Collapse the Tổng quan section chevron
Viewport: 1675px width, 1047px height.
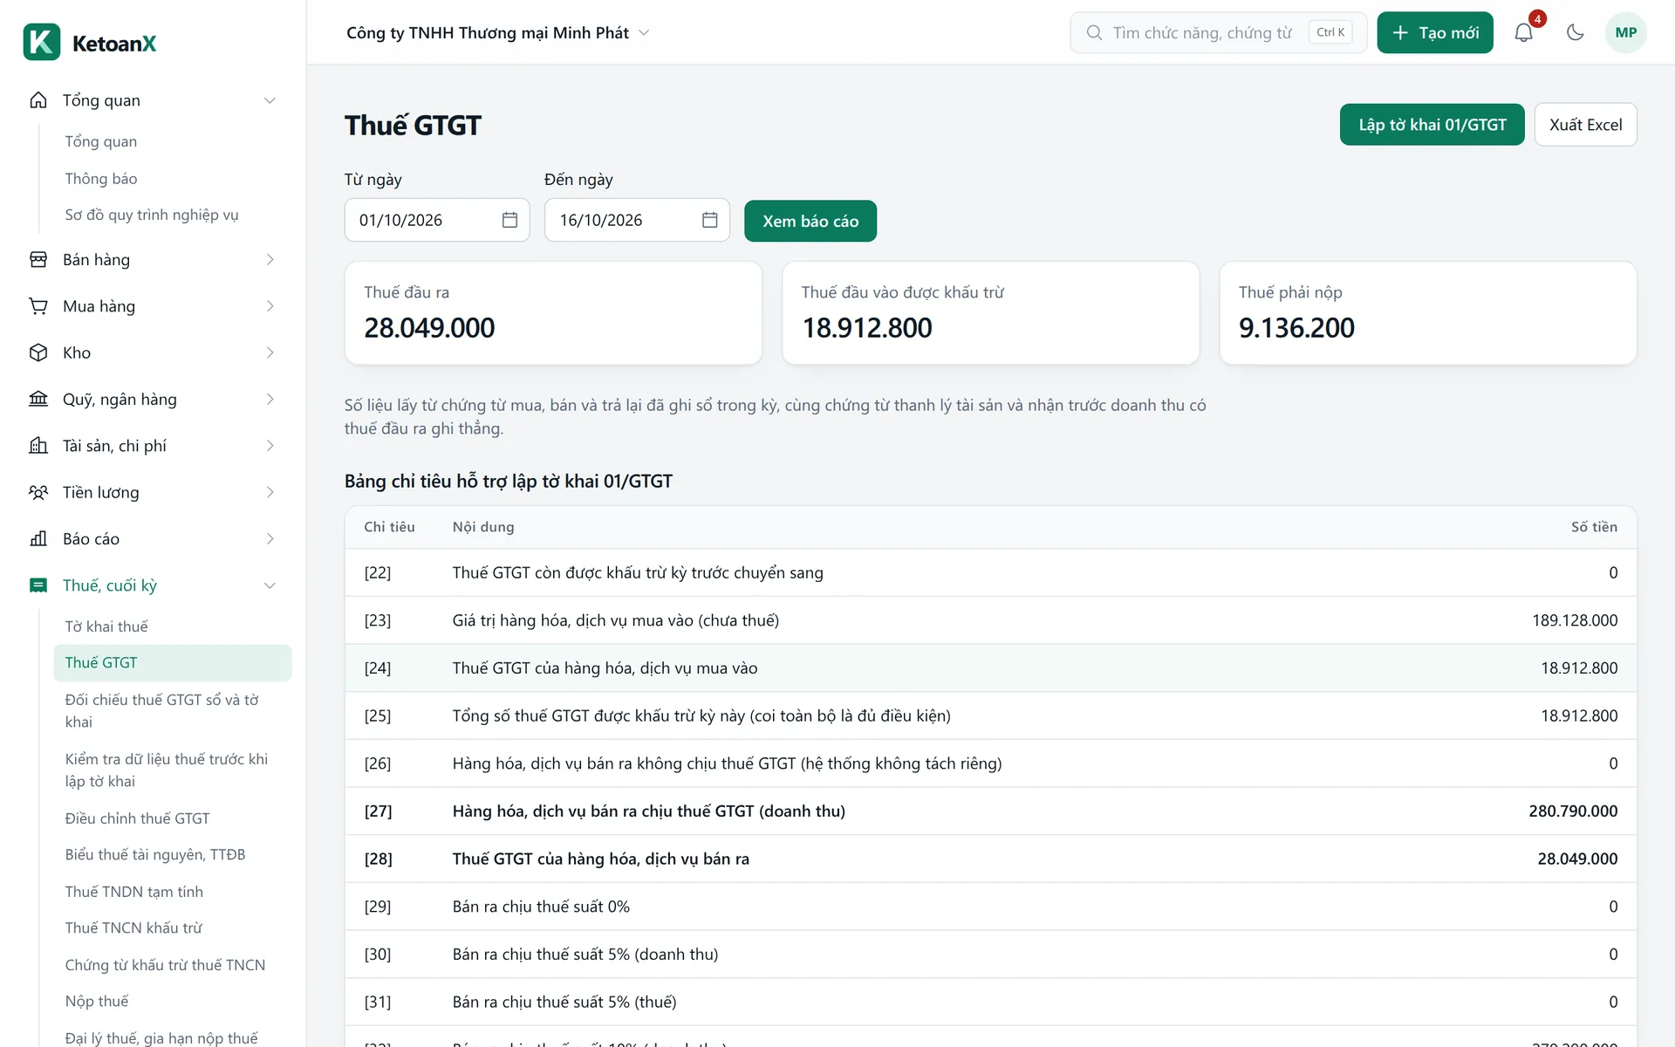point(270,100)
